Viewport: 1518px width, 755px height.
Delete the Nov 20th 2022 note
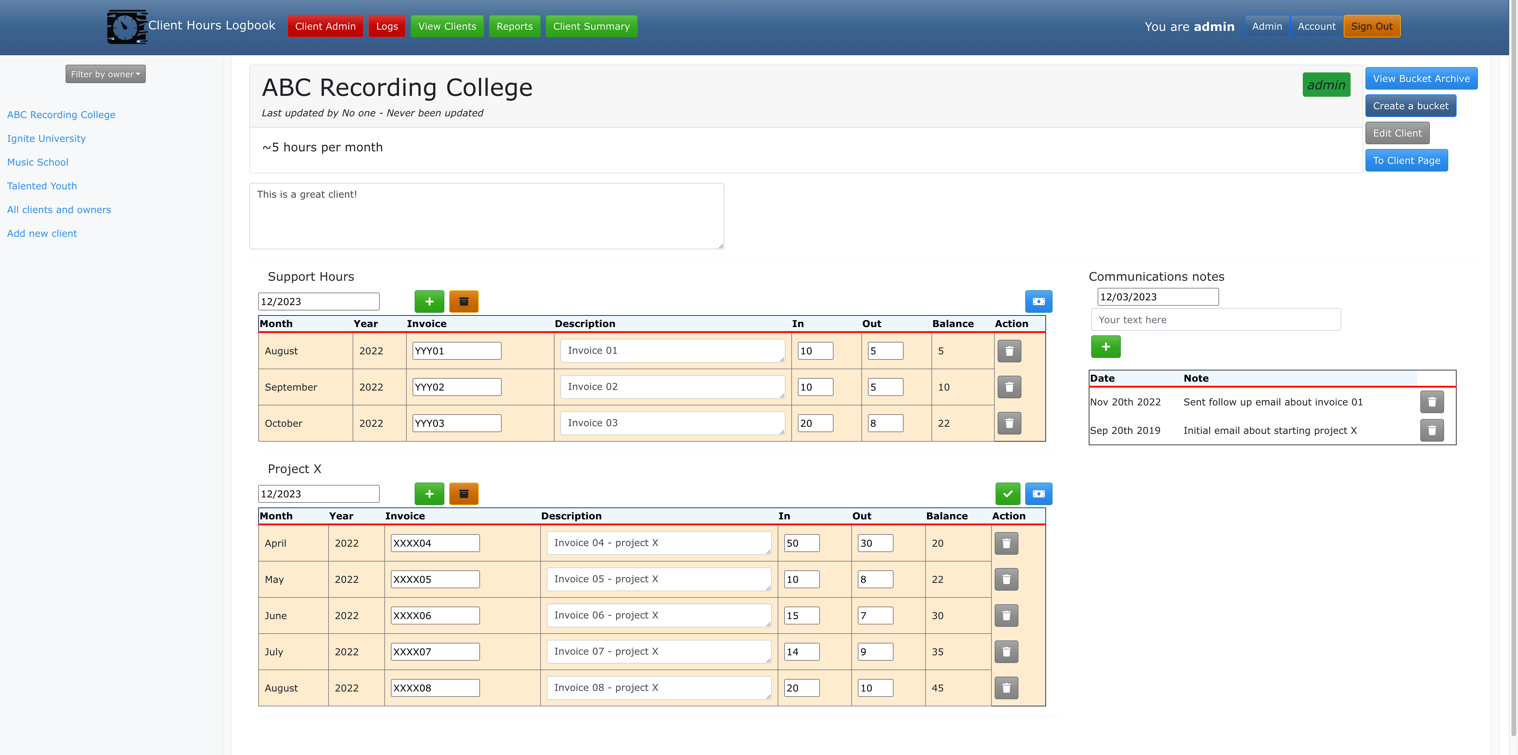click(1431, 401)
